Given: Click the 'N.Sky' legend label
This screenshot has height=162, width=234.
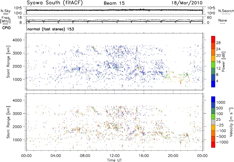Looking at the screenshot, I should (x=6, y=11).
